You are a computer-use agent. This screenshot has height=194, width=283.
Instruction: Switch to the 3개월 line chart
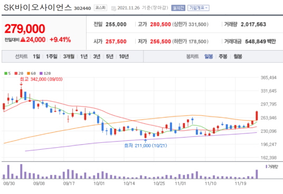click(x=69, y=56)
